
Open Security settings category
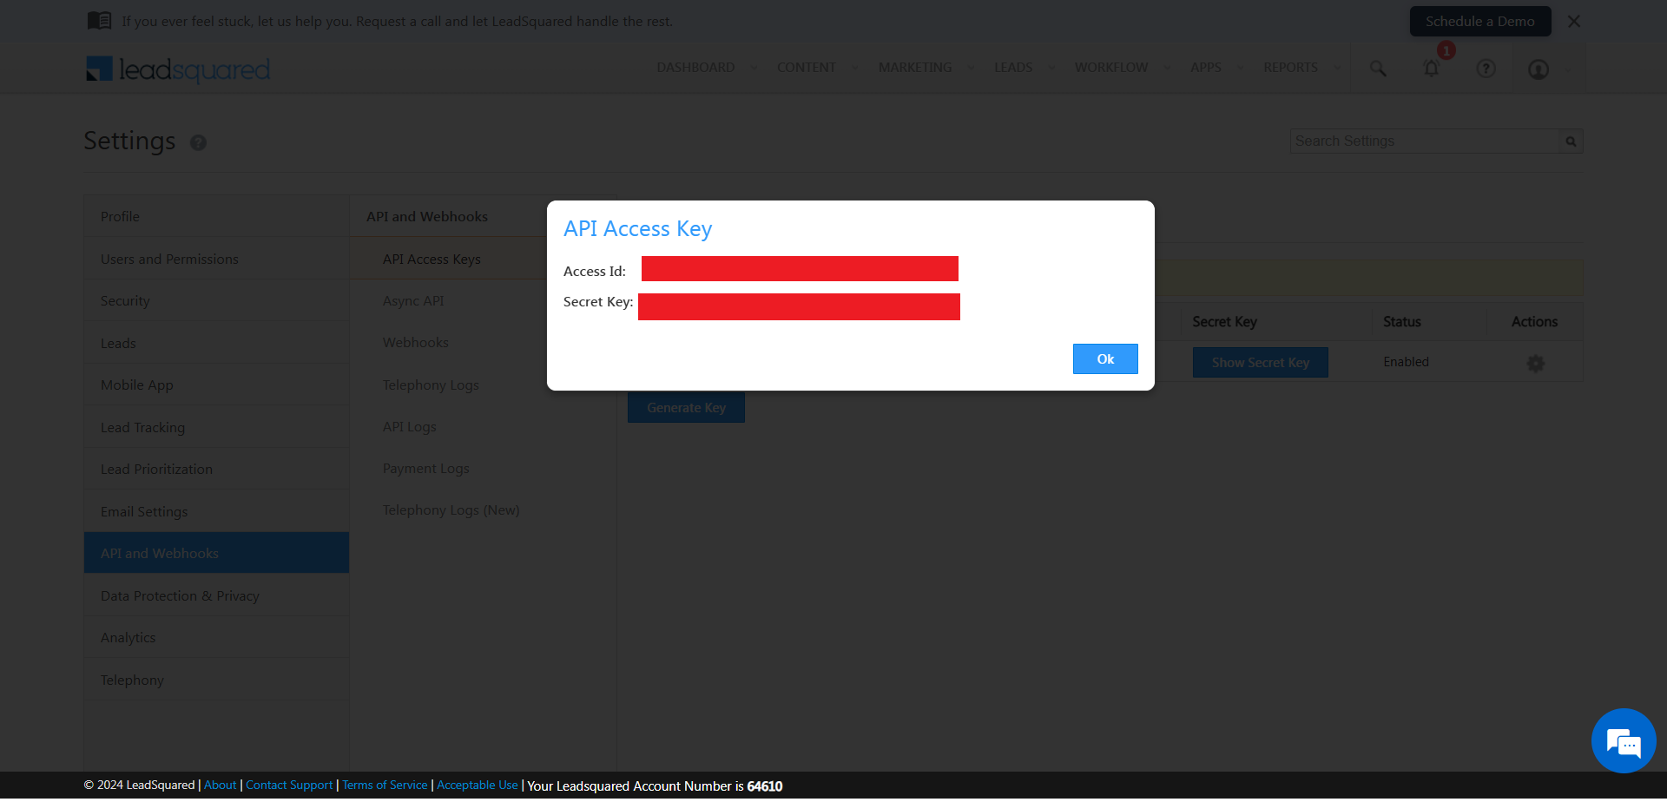(216, 301)
